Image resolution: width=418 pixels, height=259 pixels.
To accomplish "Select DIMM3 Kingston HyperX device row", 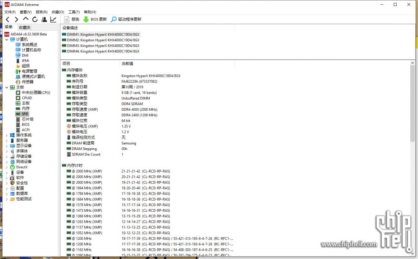I will (101, 46).
